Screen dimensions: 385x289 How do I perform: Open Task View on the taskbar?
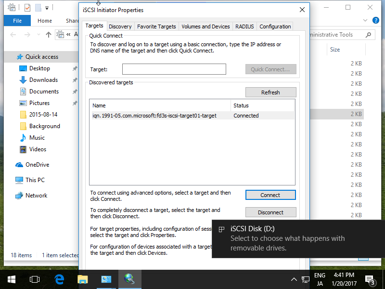tap(34, 279)
